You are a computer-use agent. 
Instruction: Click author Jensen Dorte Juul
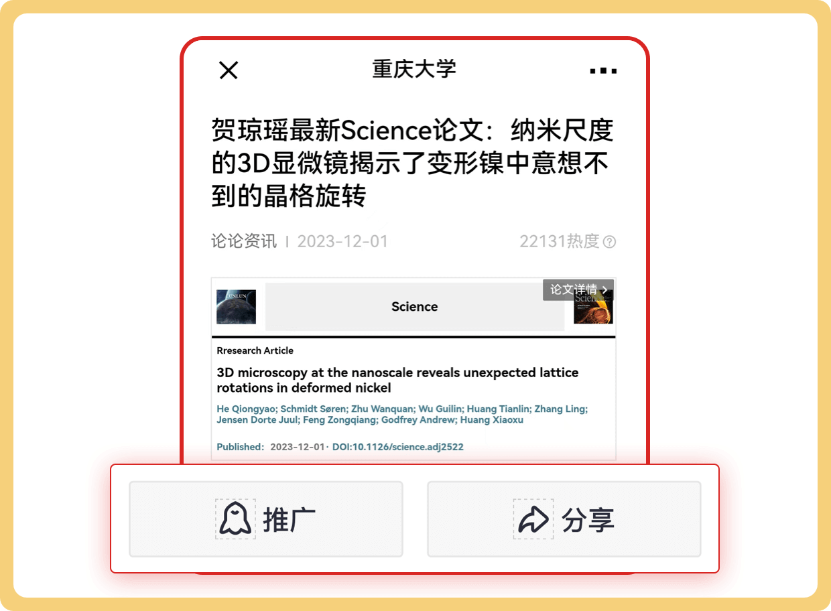coord(257,420)
